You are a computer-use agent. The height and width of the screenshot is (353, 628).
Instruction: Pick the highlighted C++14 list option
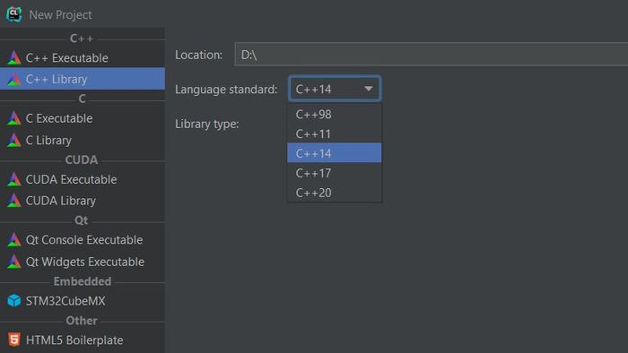pyautogui.click(x=335, y=153)
